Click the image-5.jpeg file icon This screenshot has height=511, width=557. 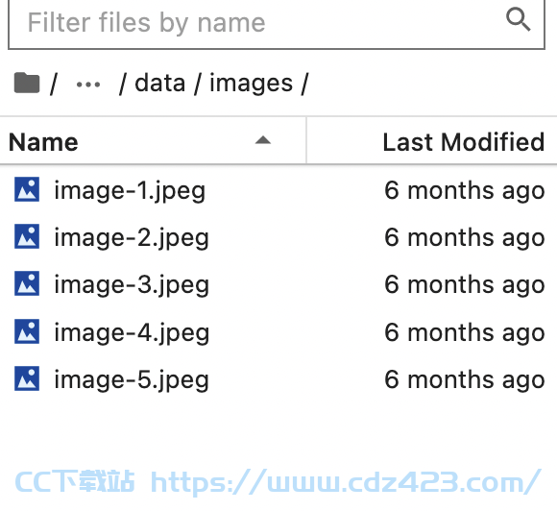coord(27,378)
